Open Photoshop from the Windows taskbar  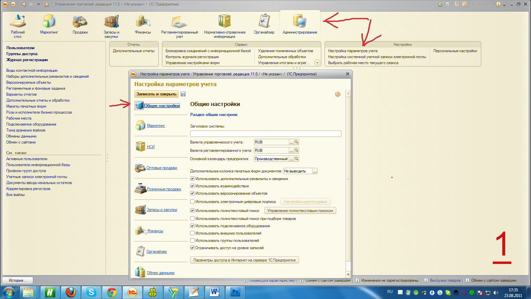pos(235,292)
